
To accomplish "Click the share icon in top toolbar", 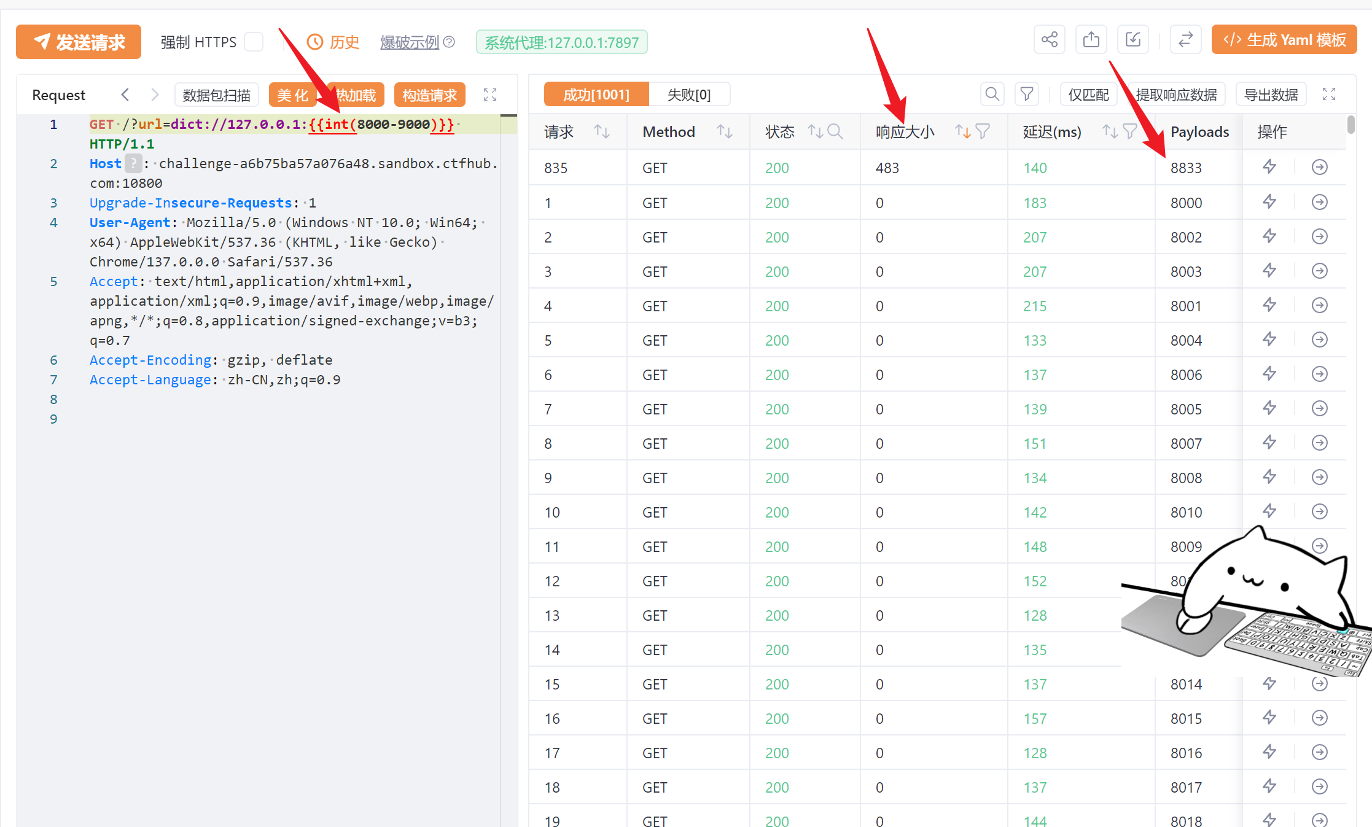I will pos(1049,41).
